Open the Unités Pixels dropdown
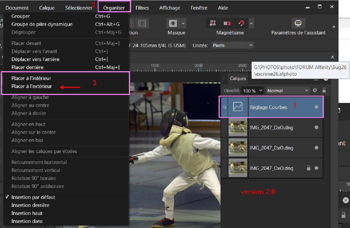 (x=232, y=45)
